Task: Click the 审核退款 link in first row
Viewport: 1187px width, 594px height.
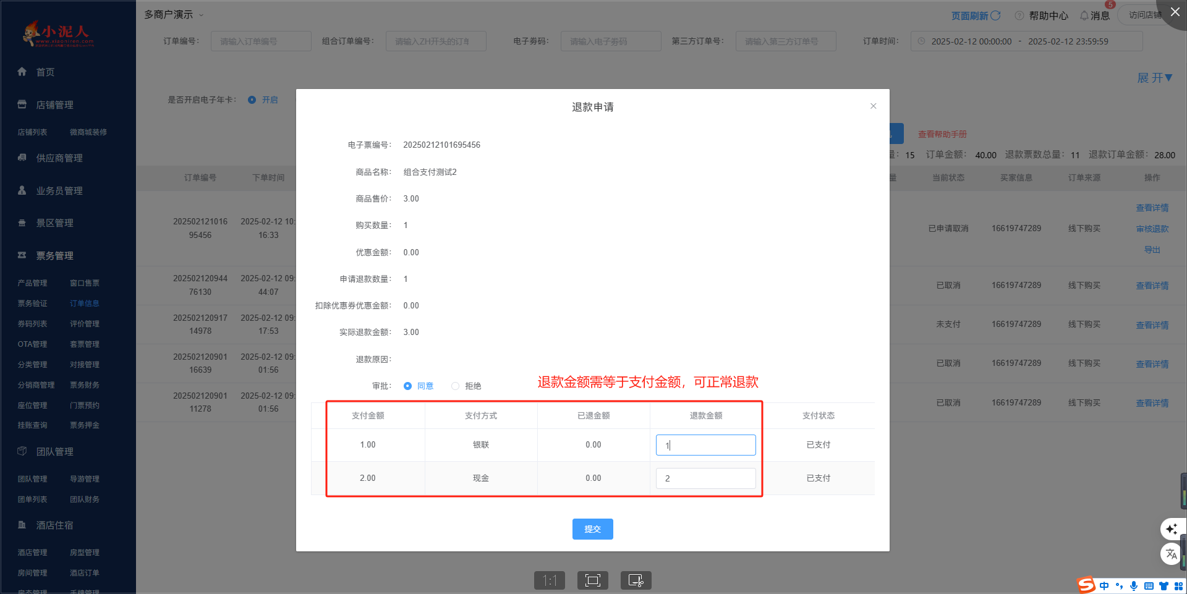Action: [x=1152, y=229]
